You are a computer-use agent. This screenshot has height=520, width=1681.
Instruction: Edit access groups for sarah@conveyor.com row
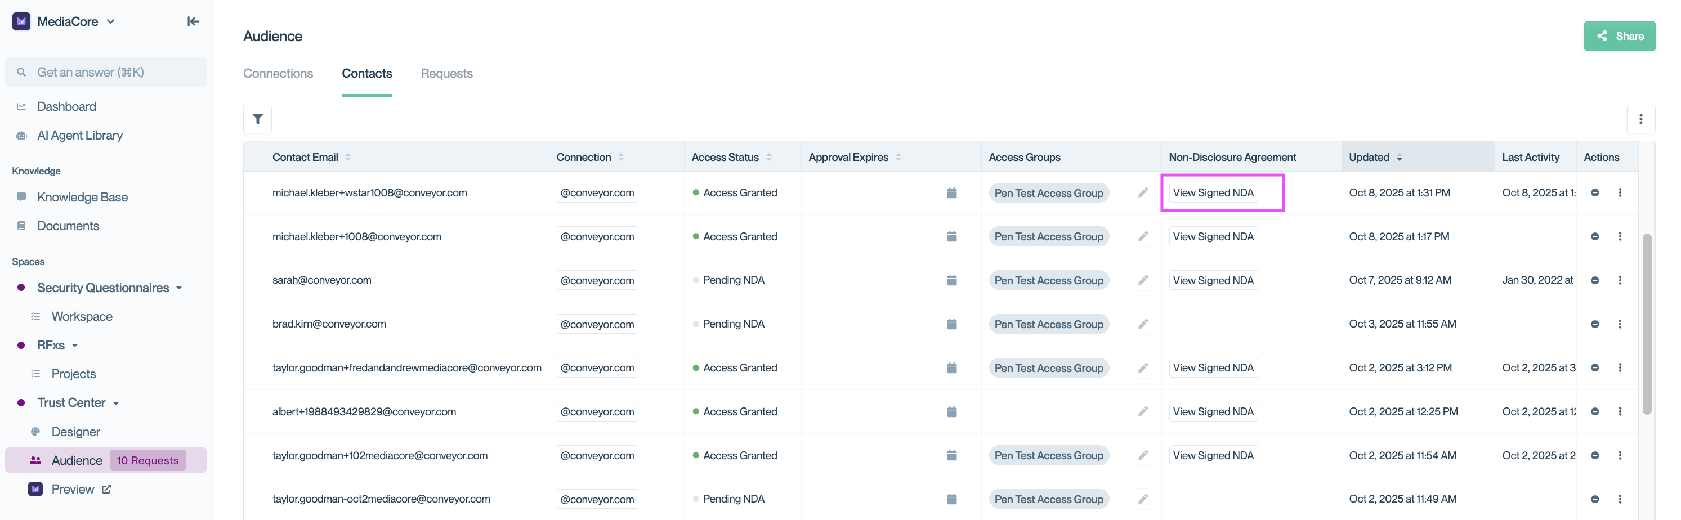point(1143,280)
